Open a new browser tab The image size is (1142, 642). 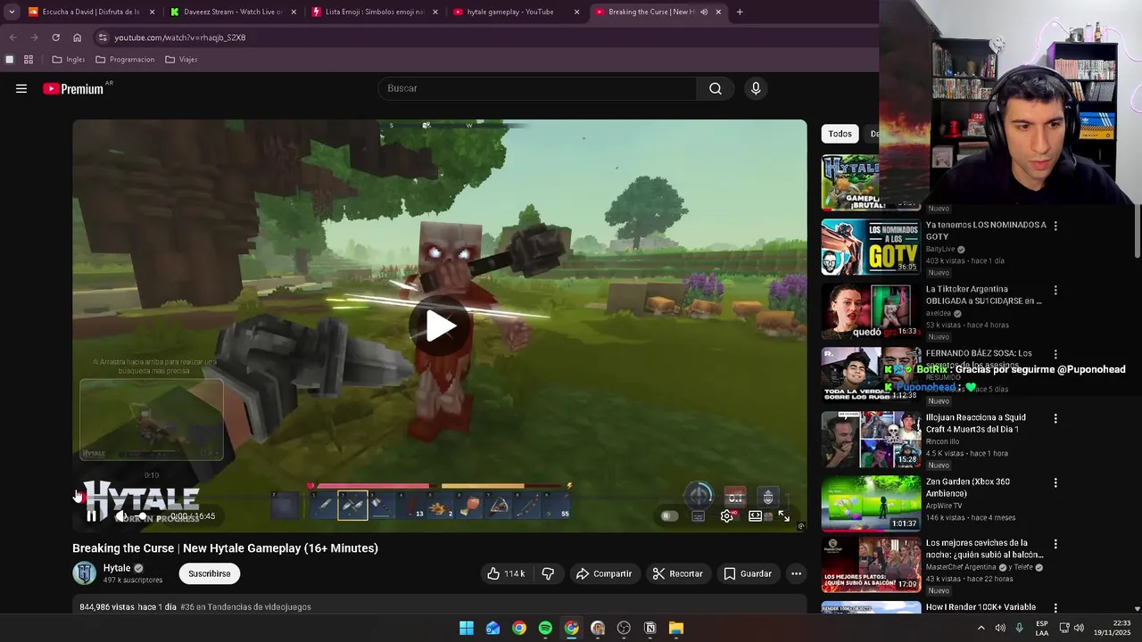[740, 12]
